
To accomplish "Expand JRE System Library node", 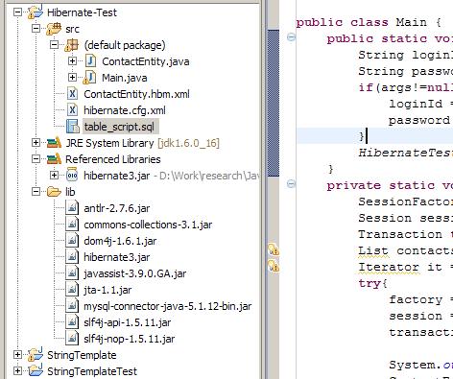I will coord(36,143).
